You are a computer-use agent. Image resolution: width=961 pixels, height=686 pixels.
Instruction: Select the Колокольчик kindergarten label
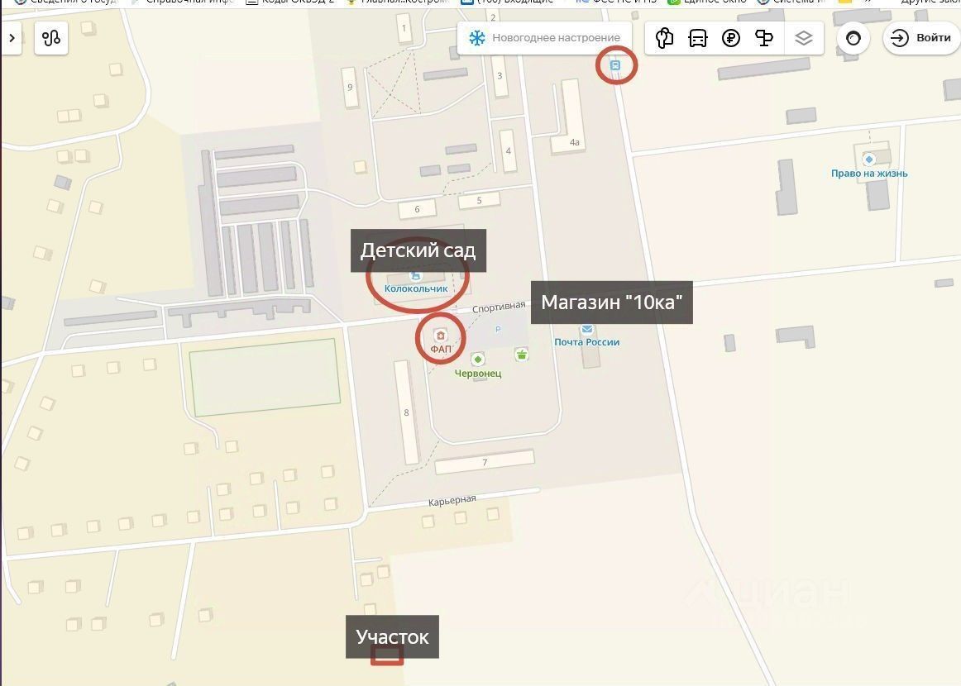(416, 288)
